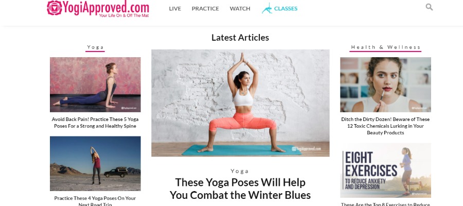Read 'Ditch the Dirty Dozen!' toxic chemicals article
This screenshot has height=206, width=463.
385,126
